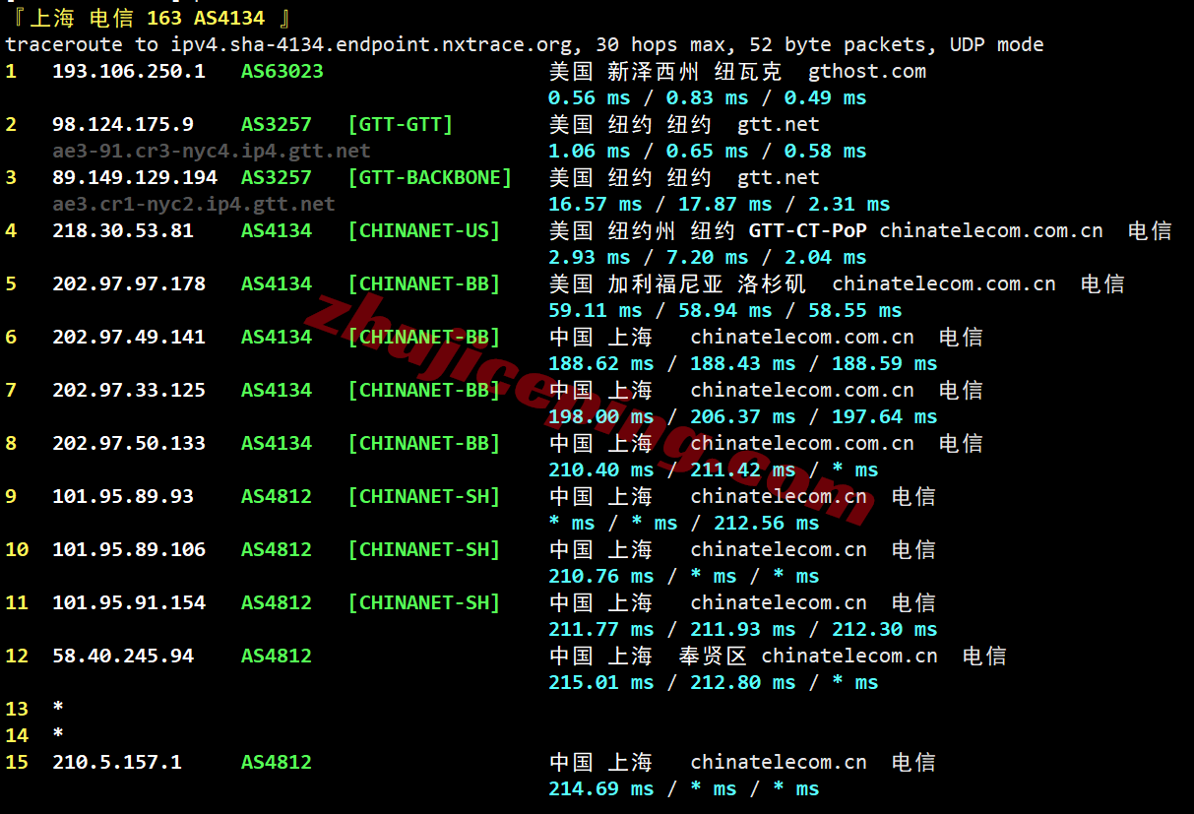Select IP address 58.40.245.94

click(x=123, y=656)
